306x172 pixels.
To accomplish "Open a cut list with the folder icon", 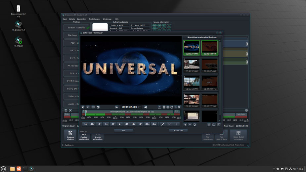I will pos(214,125).
